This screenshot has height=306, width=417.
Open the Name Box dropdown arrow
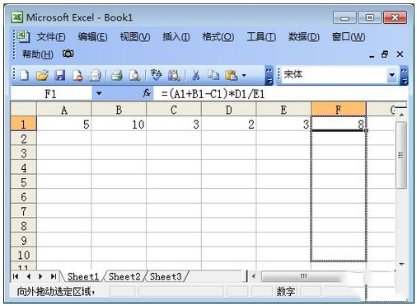click(99, 93)
